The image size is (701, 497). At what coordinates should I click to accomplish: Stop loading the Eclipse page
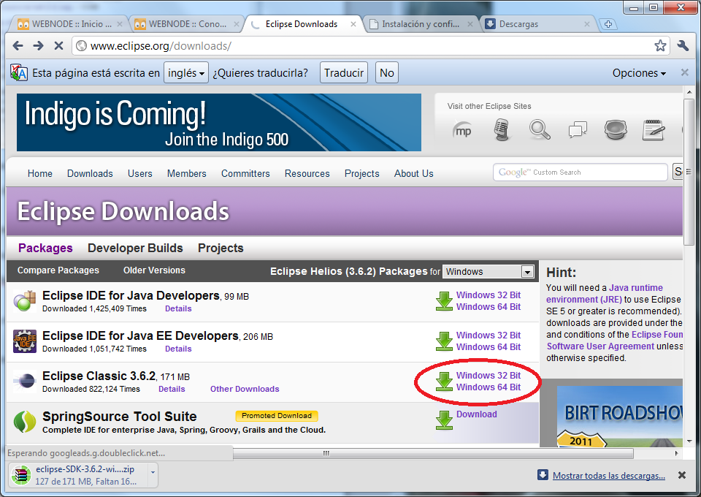tap(58, 45)
